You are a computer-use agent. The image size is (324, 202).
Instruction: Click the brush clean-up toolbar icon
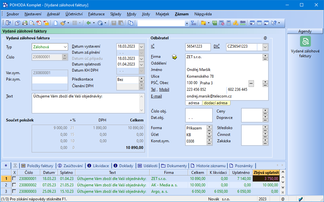tap(63, 23)
